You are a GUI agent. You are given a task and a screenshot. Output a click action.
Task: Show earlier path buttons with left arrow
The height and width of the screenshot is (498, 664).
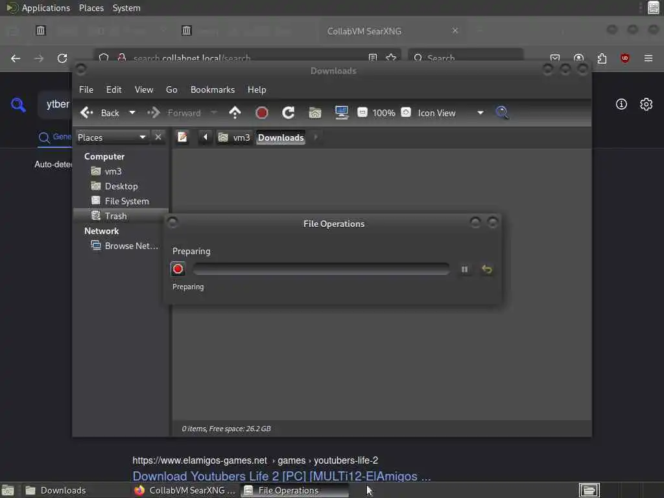coord(206,137)
